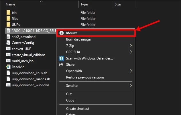
Task: Choose Mount from the context menu
Action: coord(96,33)
